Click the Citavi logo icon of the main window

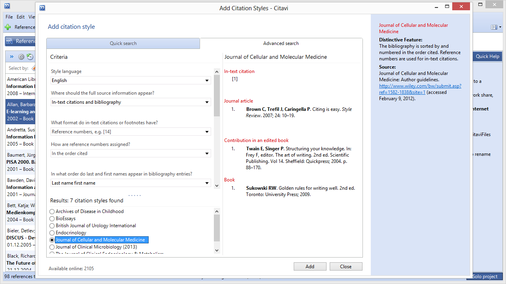tap(7, 6)
